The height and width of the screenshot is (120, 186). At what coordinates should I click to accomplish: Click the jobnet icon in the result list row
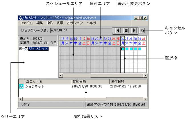[21, 86]
